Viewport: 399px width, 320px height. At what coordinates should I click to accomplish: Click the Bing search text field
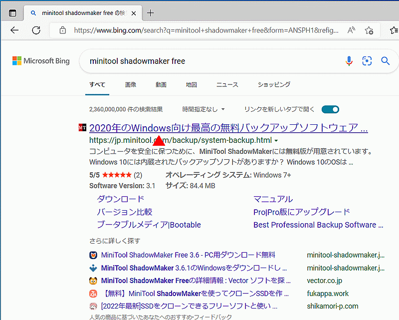coord(214,61)
